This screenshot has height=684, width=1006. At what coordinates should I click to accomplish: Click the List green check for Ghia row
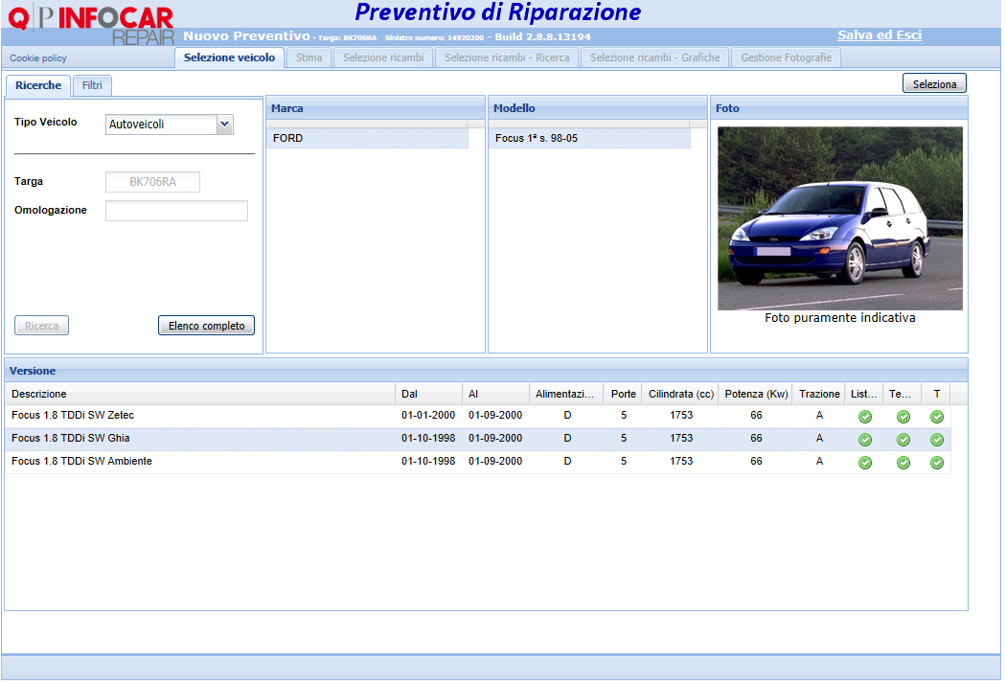tap(865, 440)
